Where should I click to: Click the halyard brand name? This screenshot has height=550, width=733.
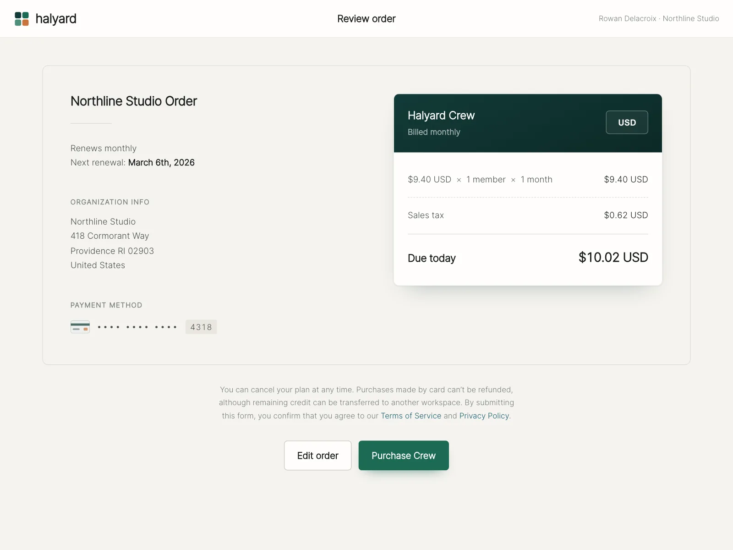pos(56,19)
